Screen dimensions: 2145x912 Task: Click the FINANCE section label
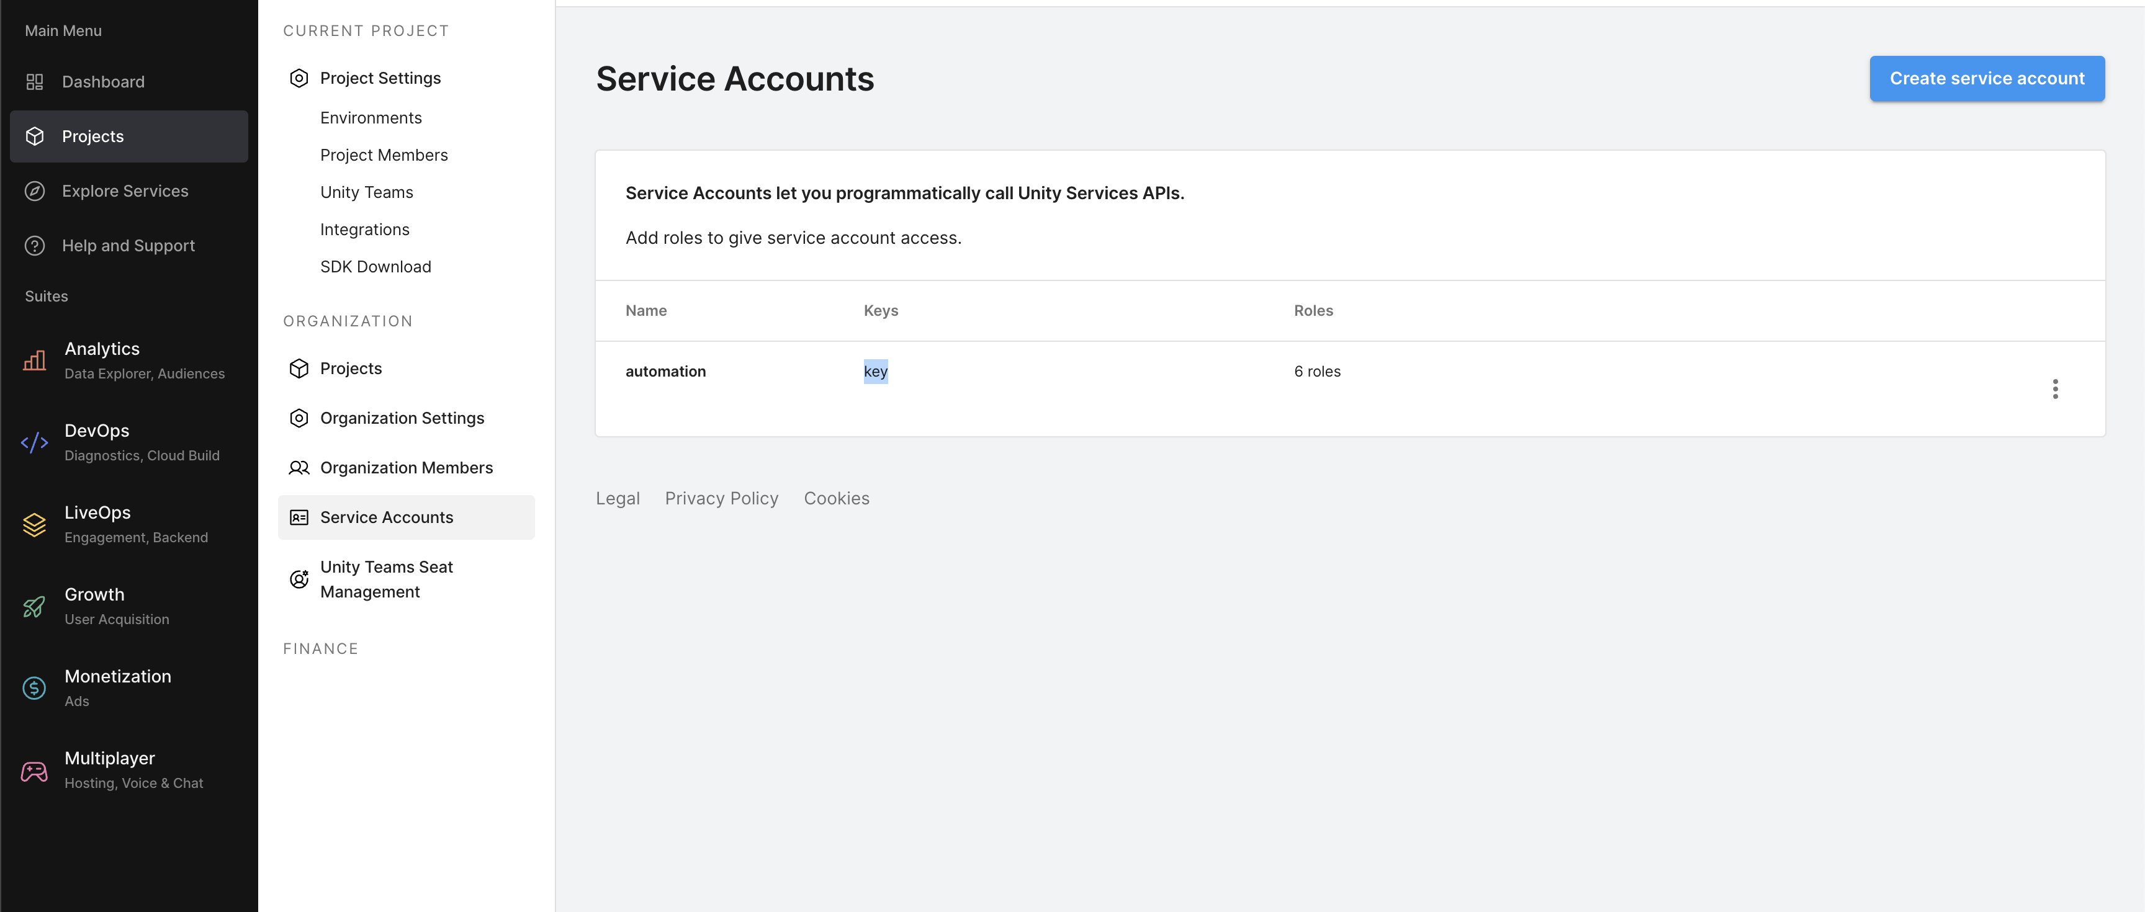click(320, 649)
